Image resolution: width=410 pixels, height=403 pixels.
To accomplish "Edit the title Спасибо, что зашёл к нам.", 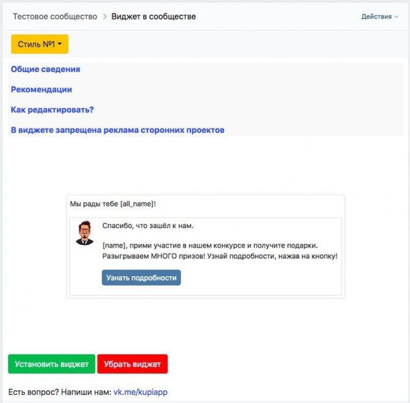I will [x=147, y=226].
